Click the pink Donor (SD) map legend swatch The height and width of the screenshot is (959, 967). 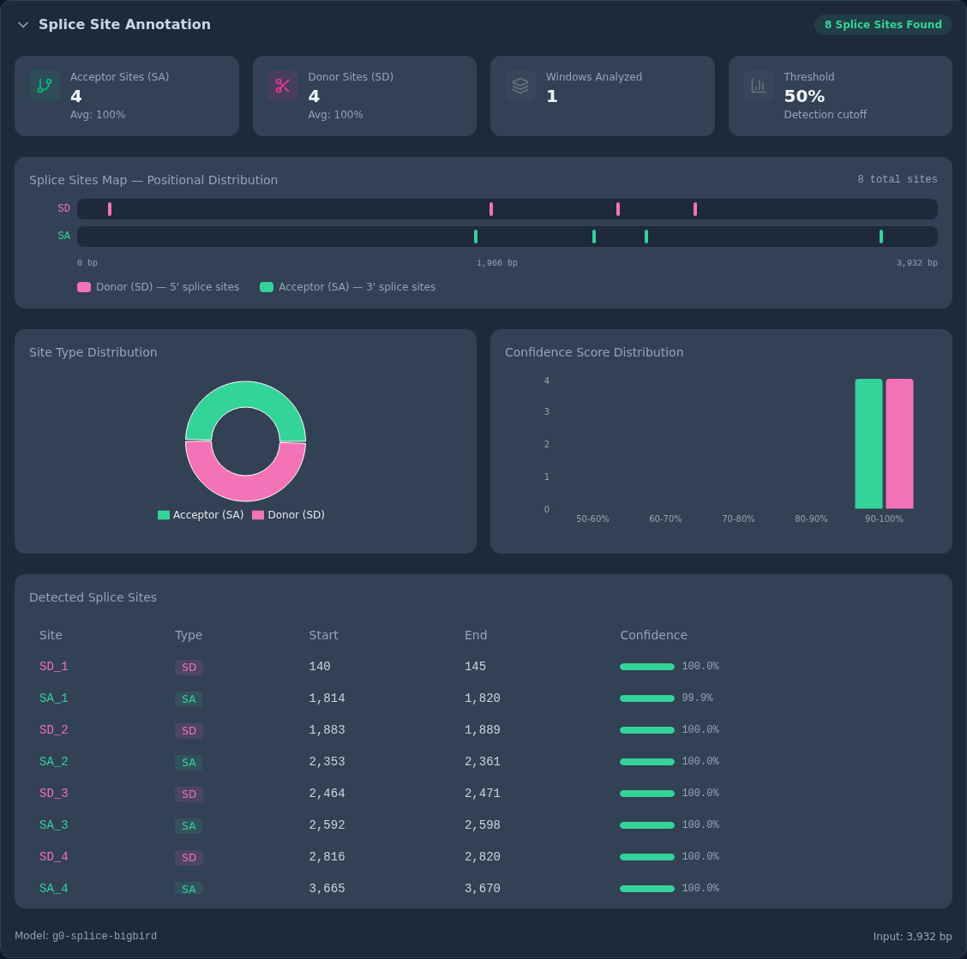coord(84,287)
